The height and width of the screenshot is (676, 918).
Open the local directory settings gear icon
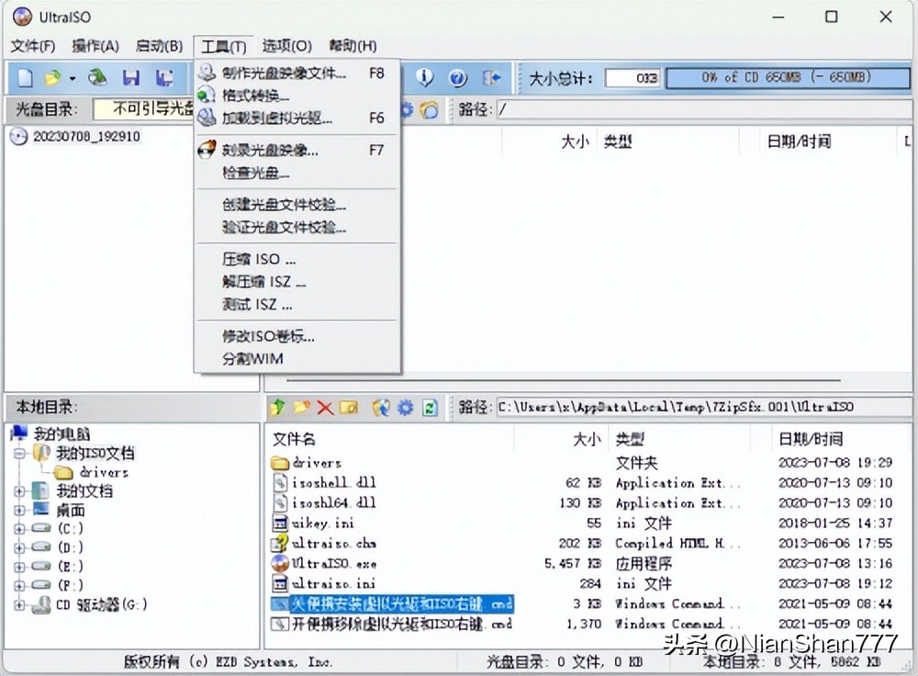pyautogui.click(x=404, y=407)
